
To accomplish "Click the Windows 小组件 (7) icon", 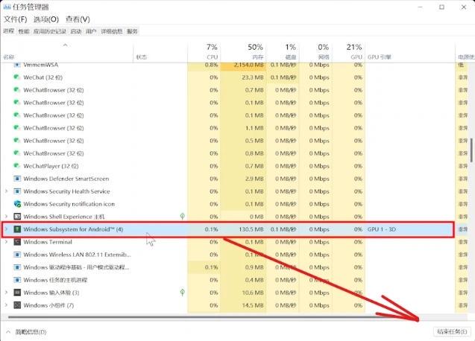I will (17, 305).
